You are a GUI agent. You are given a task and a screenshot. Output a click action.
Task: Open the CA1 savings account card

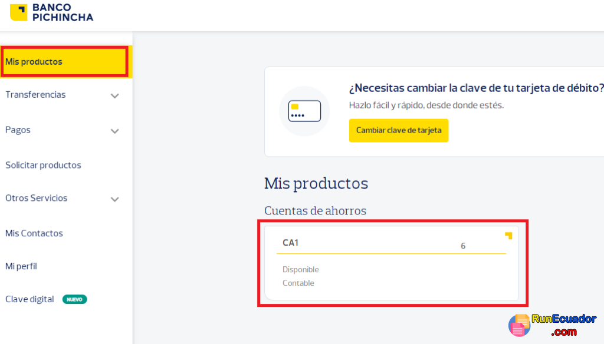point(392,262)
